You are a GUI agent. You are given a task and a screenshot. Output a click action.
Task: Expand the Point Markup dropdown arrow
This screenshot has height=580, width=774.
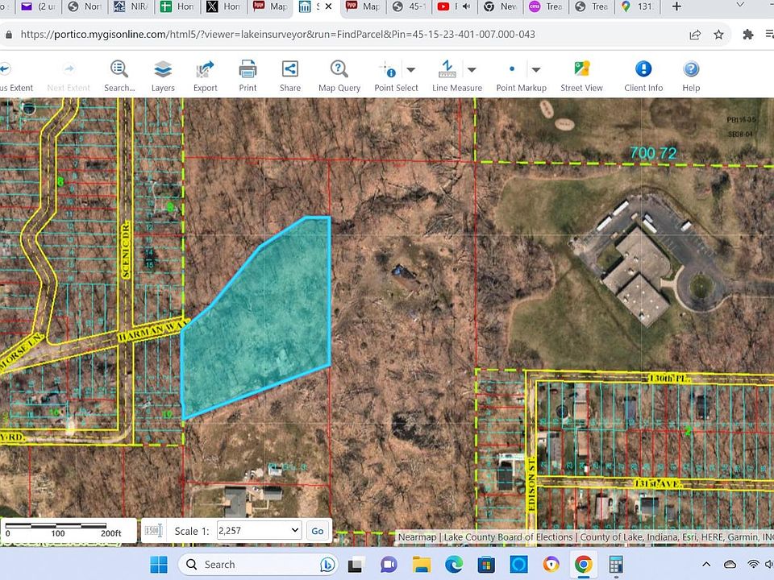[536, 70]
